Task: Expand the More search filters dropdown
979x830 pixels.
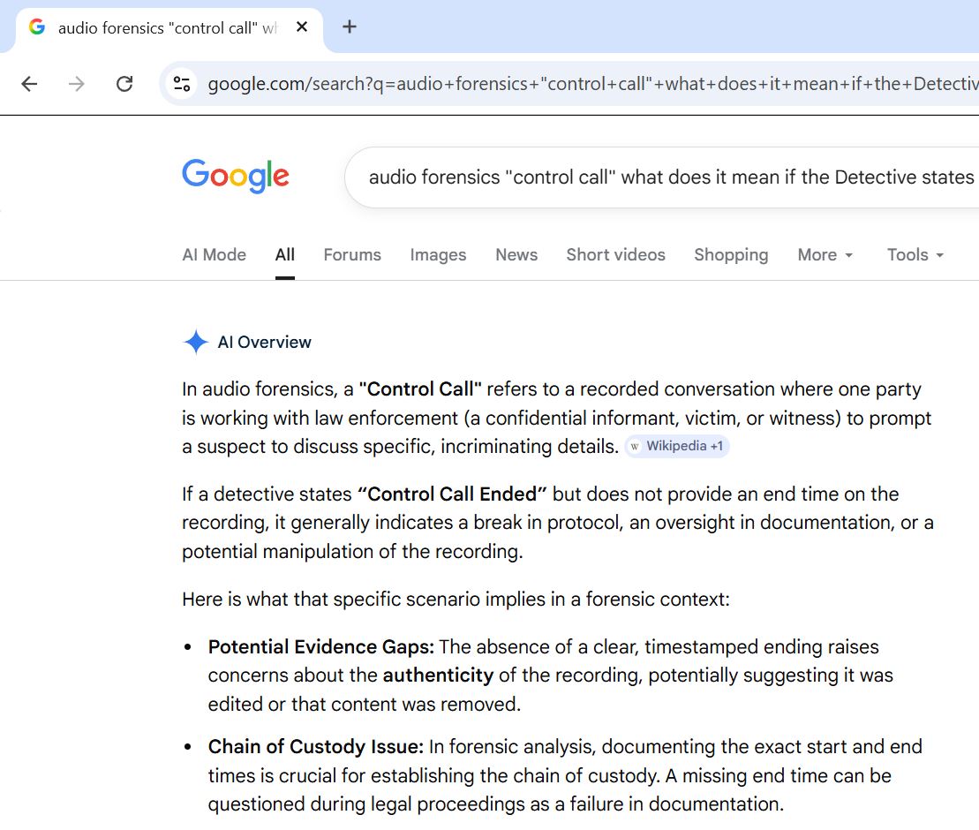Action: (x=825, y=254)
